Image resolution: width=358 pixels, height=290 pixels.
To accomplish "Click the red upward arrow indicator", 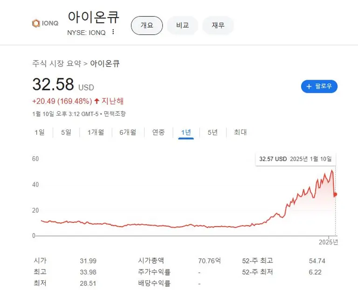I will tap(96, 101).
